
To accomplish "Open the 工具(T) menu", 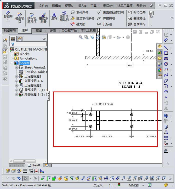I will tap(95, 5).
